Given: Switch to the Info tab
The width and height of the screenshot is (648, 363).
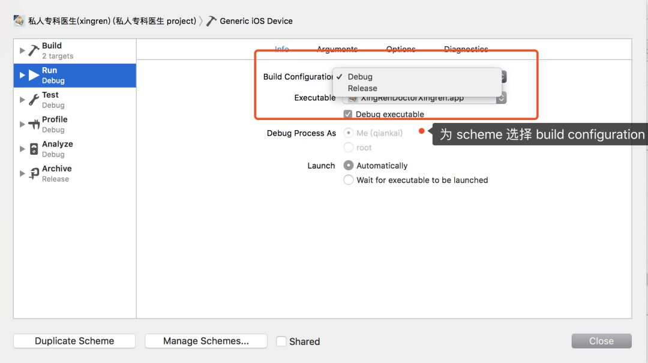Looking at the screenshot, I should tap(282, 49).
